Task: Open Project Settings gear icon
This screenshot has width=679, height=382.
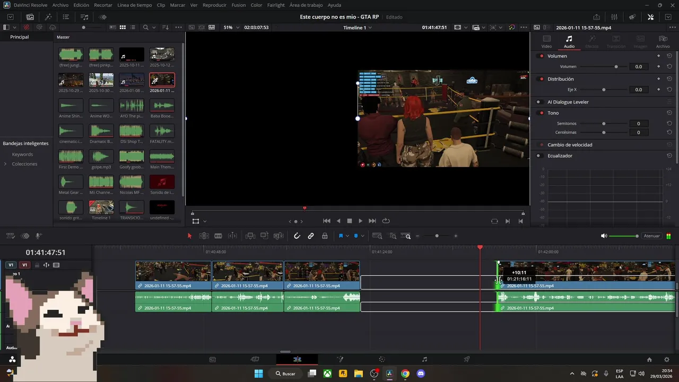Action: (x=667, y=359)
